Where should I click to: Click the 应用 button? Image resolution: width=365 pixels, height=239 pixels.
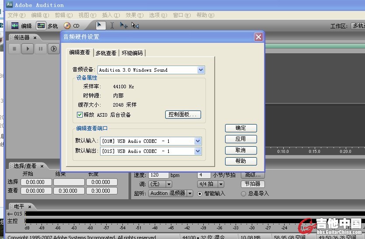click(x=241, y=139)
